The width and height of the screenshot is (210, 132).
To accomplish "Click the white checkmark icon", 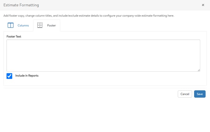I will [x=9, y=76].
